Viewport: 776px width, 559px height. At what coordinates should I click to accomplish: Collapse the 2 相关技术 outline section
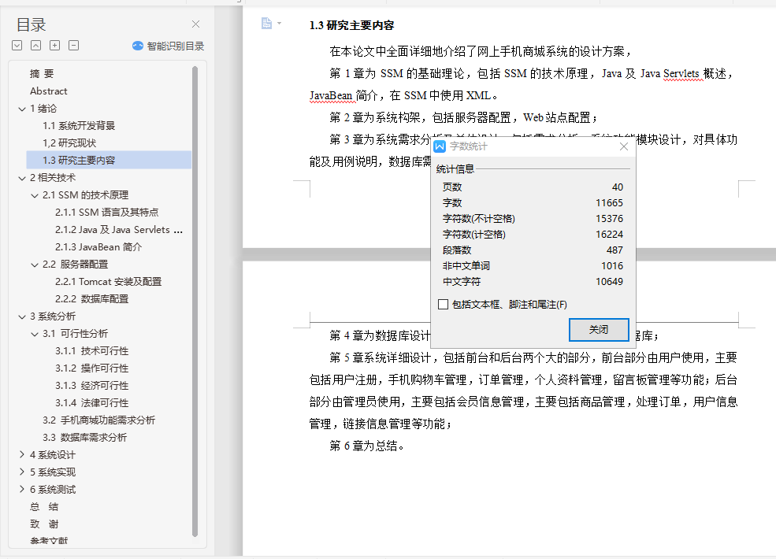coord(22,178)
